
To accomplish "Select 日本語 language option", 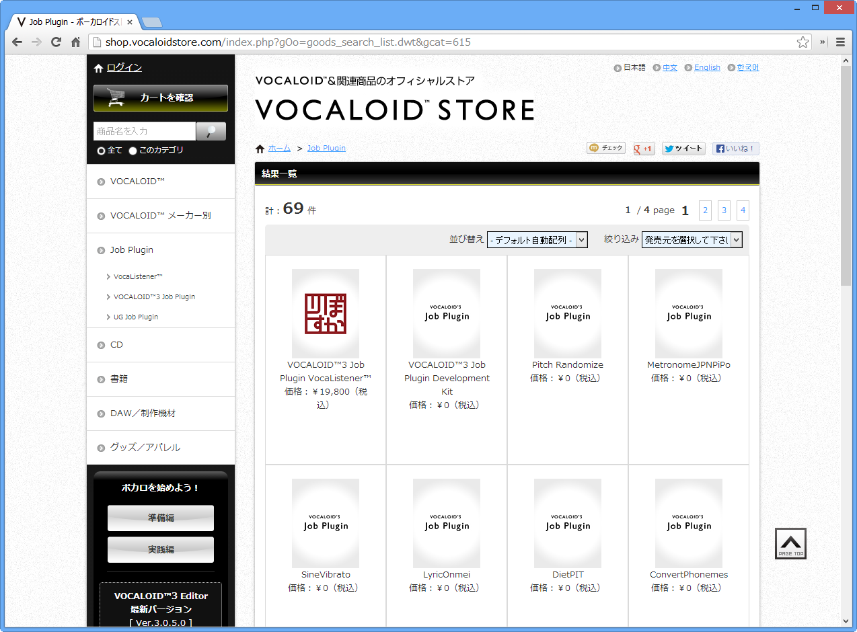I will 634,67.
